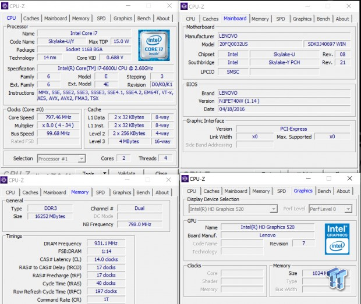Click Row Refresh Cycle Time 197 clocks
Viewport: 361px width, 304px height.
click(x=106, y=291)
